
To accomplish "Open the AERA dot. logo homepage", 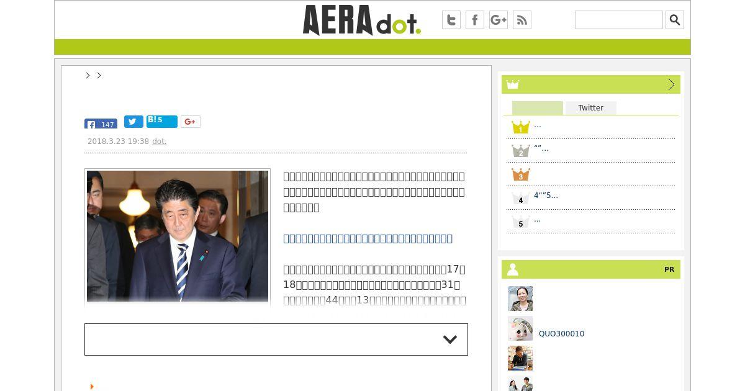I will pos(362,20).
